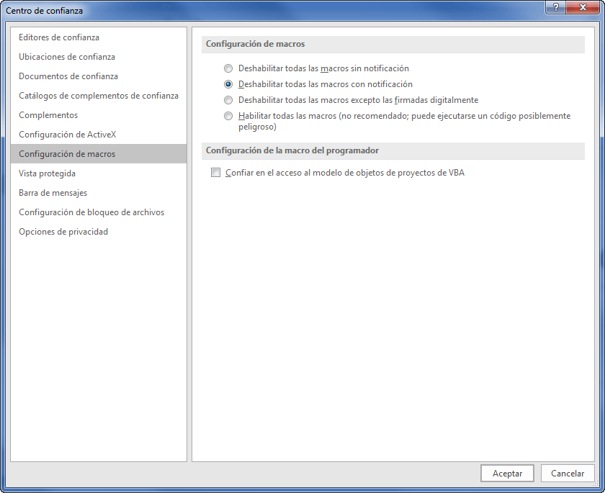Select Configuración de macros in sidebar
The width and height of the screenshot is (605, 493).
pyautogui.click(x=67, y=154)
